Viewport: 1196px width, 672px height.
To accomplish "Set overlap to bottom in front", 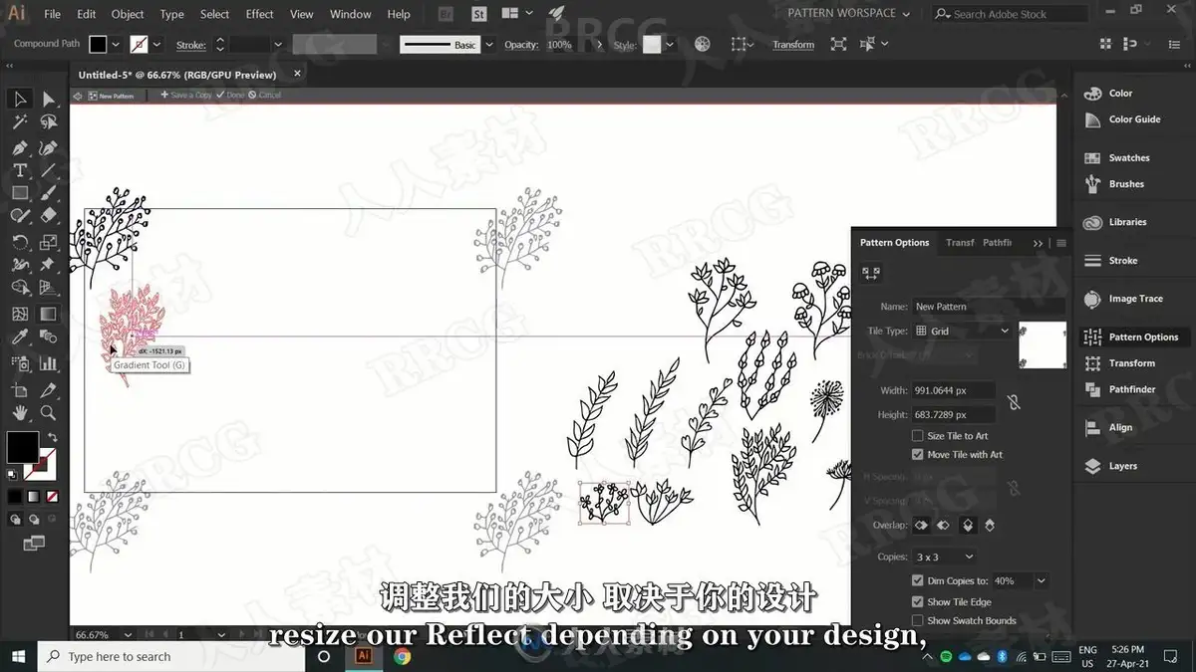I will (990, 525).
